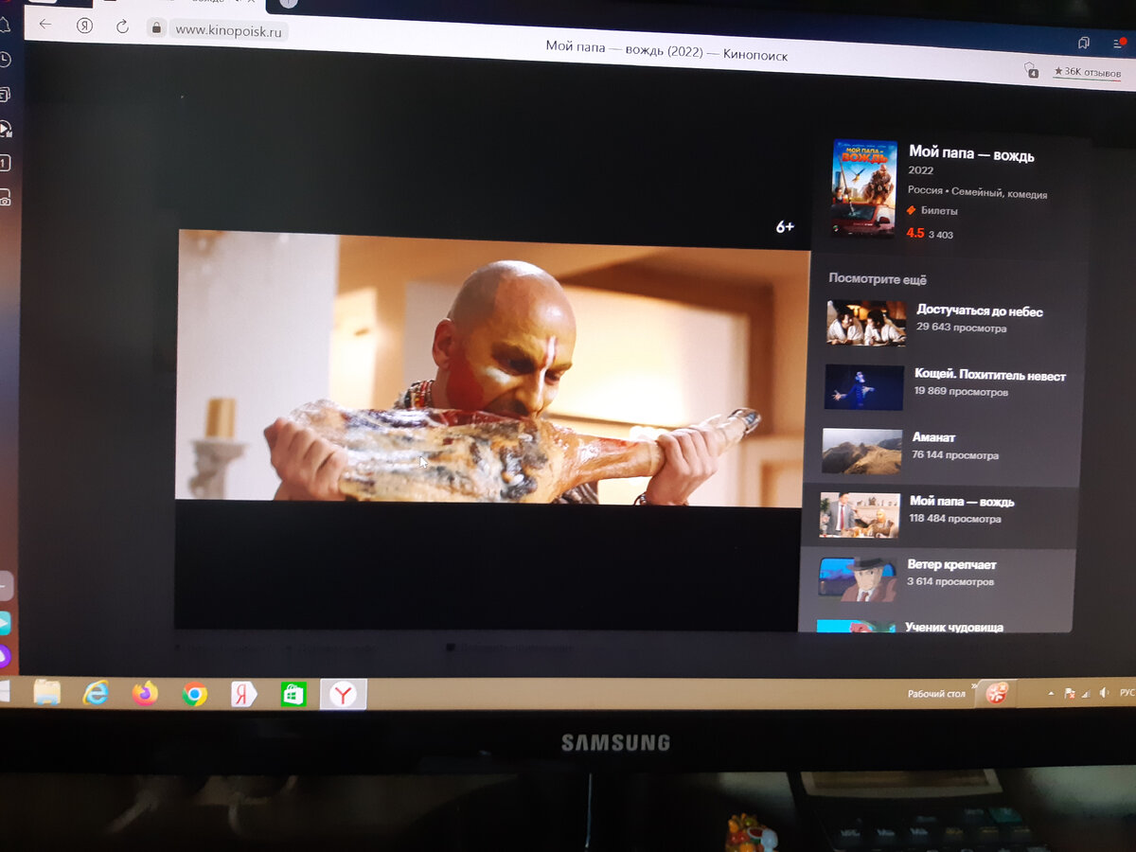The height and width of the screenshot is (852, 1136).
Task: Open Yandex home via the Я button
Action: [x=84, y=26]
